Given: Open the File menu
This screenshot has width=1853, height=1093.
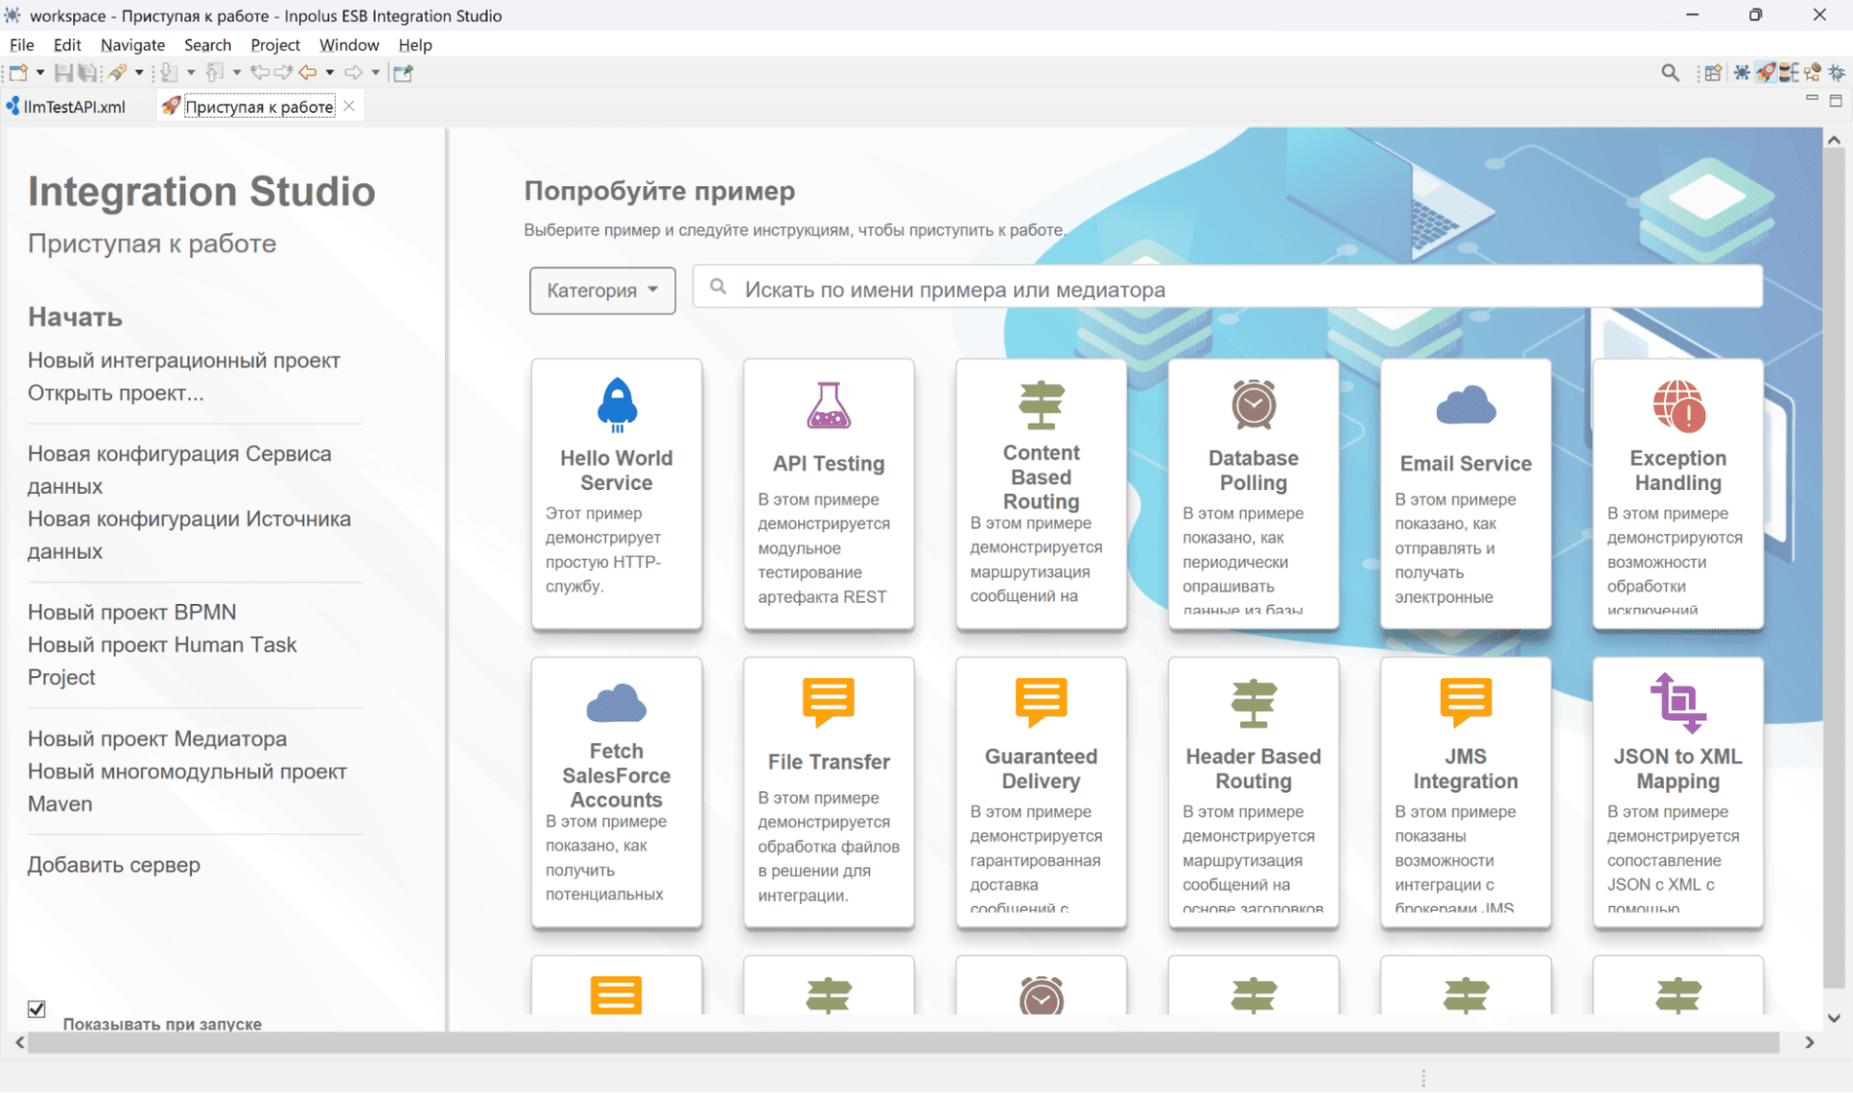Looking at the screenshot, I should pos(21,44).
